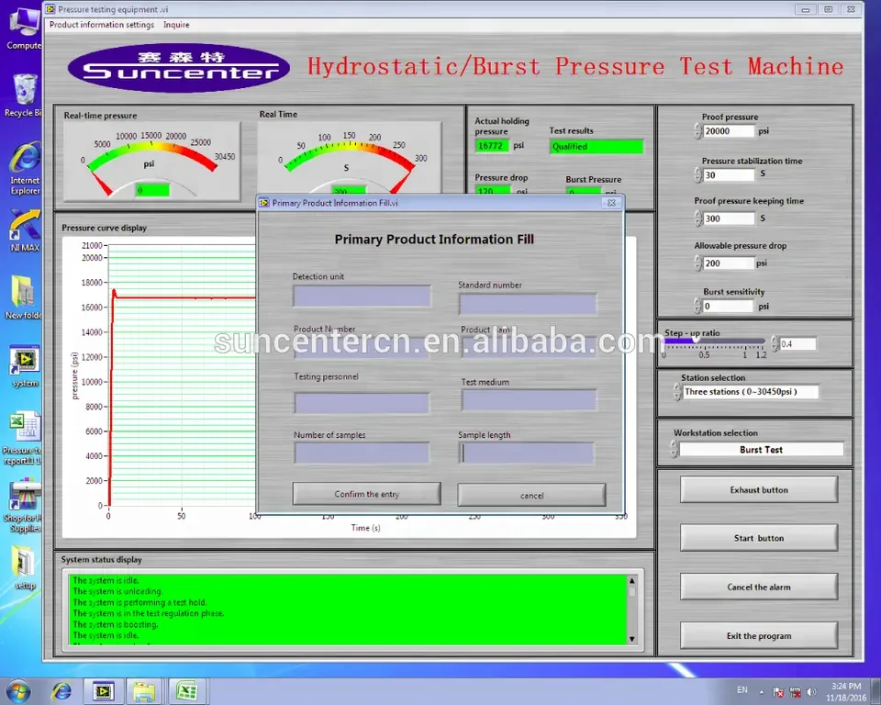881x705 pixels.
Task: Select the LabVIEW test program in the taskbar
Action: [x=103, y=690]
